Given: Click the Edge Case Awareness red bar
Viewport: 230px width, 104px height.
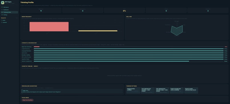Looking at the screenshot, I should (x=37, y=47).
